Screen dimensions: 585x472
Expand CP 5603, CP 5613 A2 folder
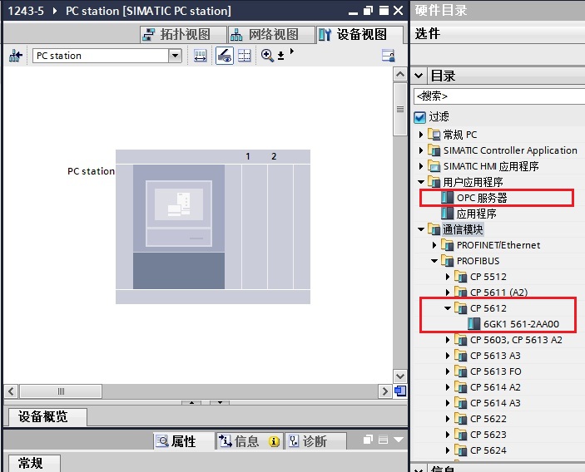tap(448, 340)
